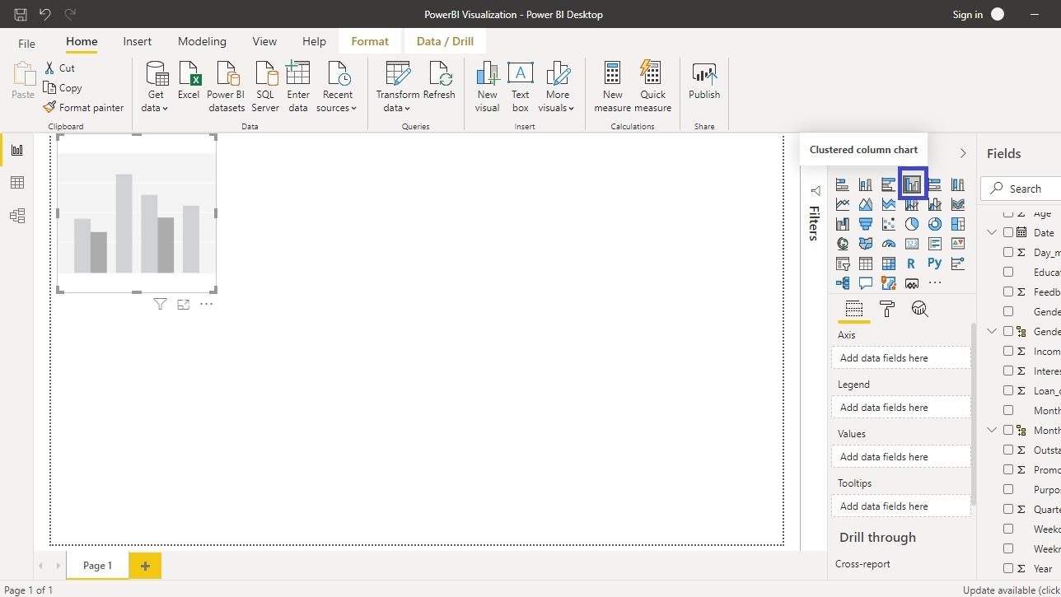1061x597 pixels.
Task: Switch to Data view in left sidebar
Action: pos(17,183)
